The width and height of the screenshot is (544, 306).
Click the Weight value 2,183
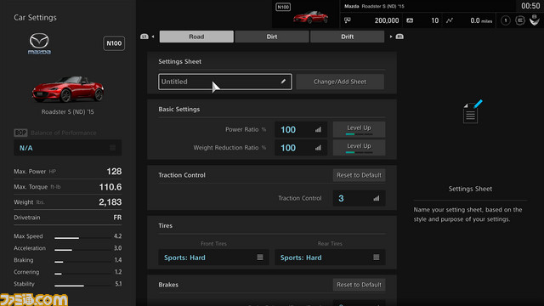(110, 202)
